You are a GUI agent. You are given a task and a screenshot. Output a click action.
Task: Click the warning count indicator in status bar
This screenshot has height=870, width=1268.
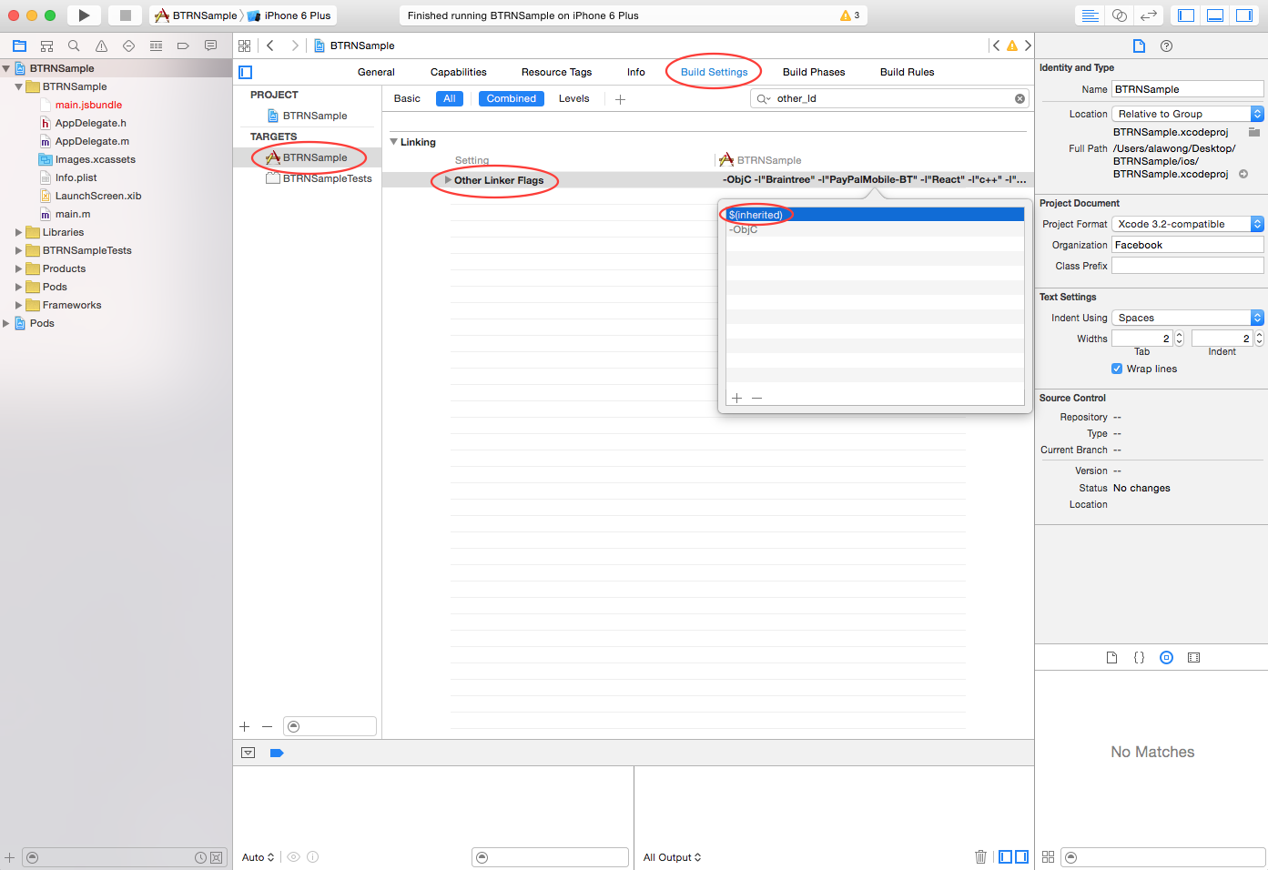[x=850, y=15]
